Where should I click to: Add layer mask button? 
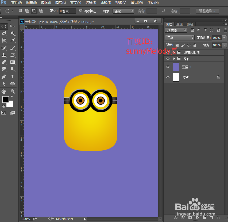click(x=190, y=218)
